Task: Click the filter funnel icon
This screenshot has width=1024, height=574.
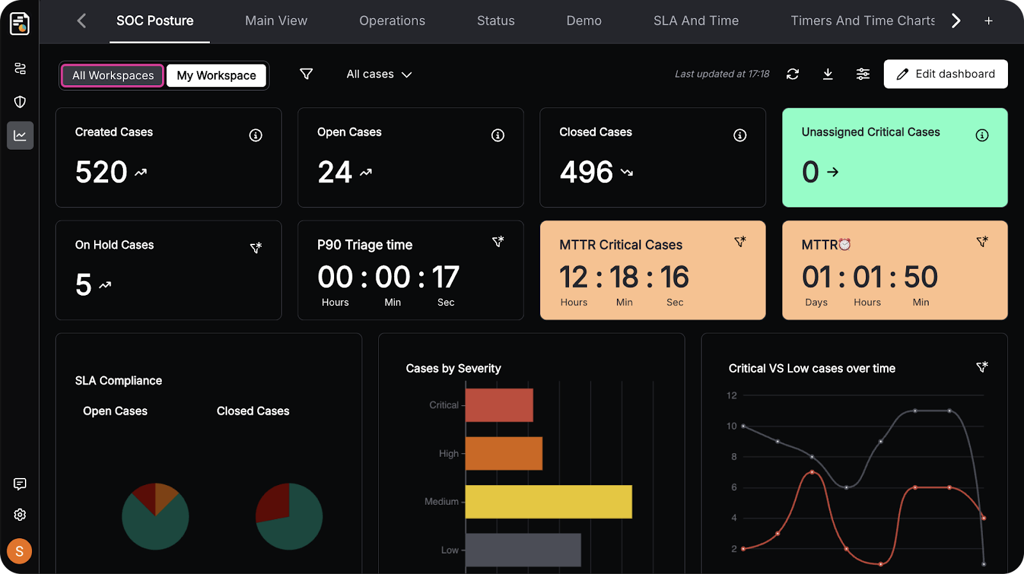Action: coord(307,74)
